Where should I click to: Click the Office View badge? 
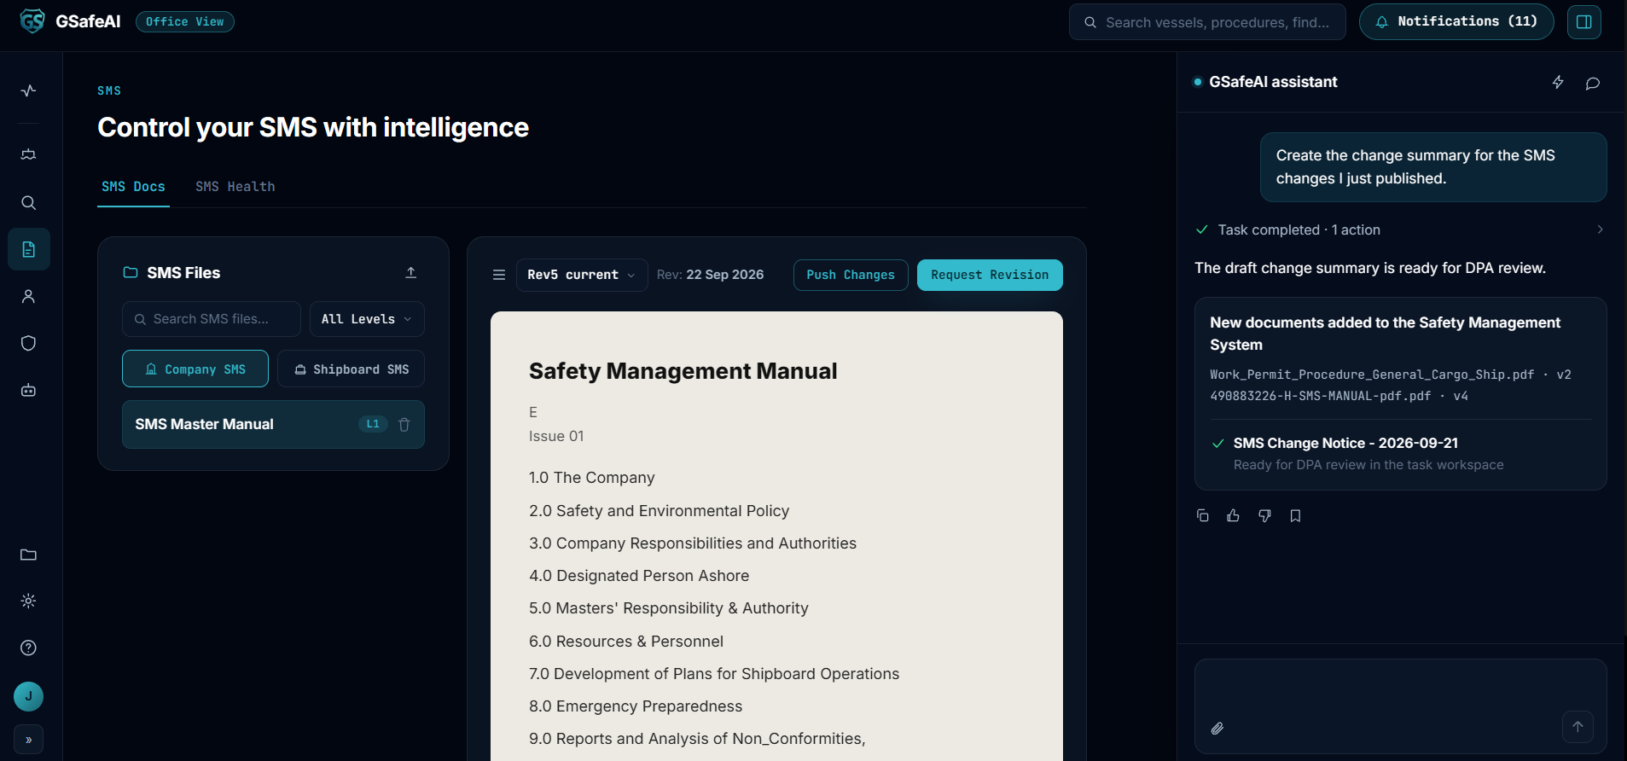tap(185, 21)
